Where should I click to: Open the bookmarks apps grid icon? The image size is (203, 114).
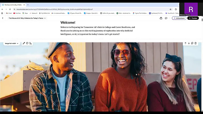[2, 13]
